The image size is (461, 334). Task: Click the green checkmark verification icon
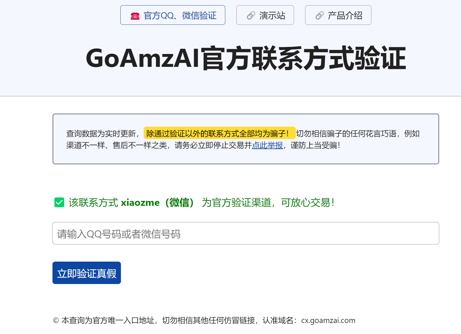point(59,202)
